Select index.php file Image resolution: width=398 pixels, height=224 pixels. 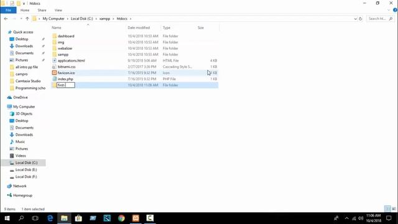click(x=65, y=79)
